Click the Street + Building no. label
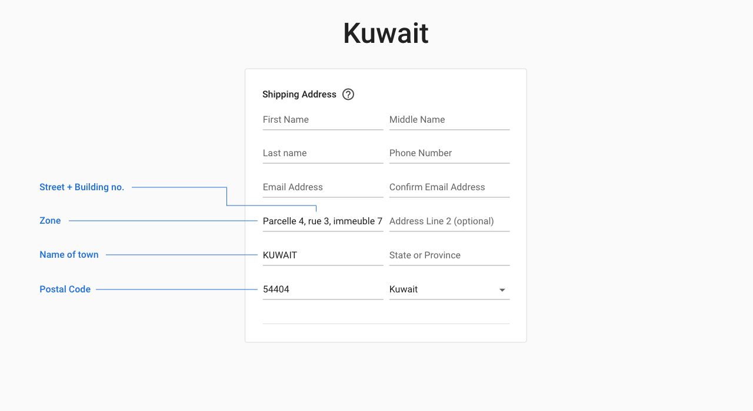This screenshot has width=753, height=411. tap(82, 187)
